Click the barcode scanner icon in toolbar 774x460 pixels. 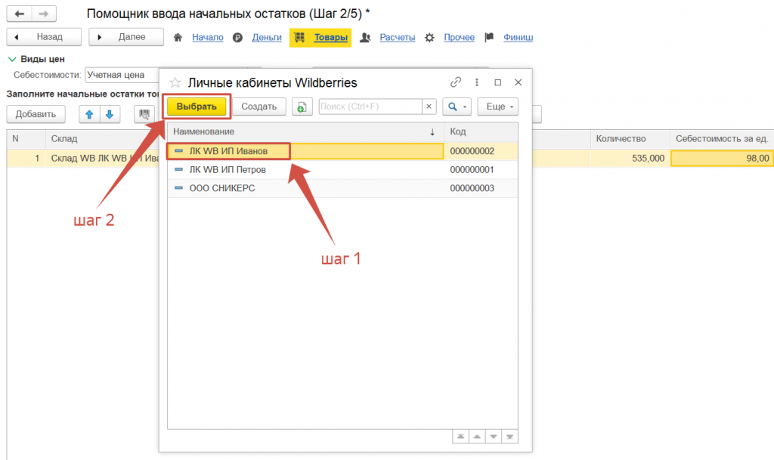(x=144, y=114)
